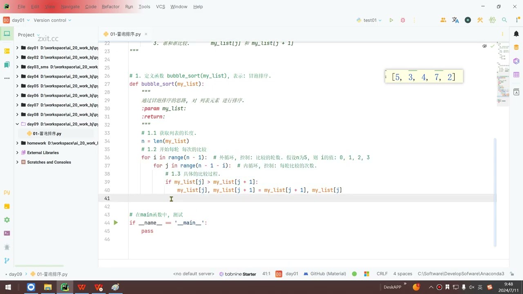This screenshot has height=294, width=523.
Task: Expand the day01 folder
Action: click(x=17, y=48)
